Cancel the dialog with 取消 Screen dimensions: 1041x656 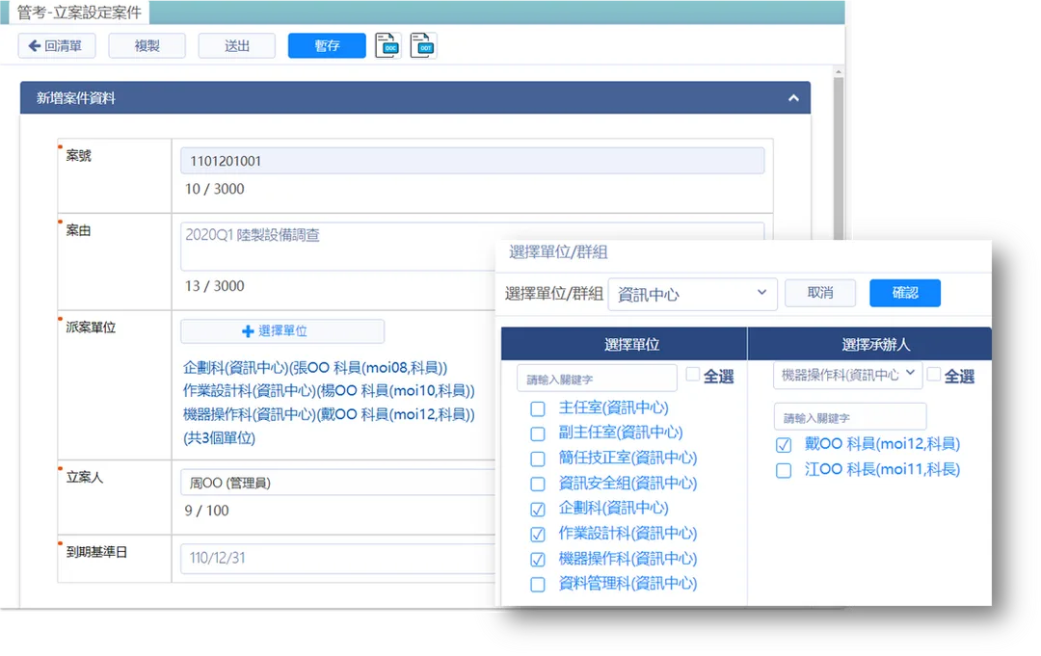(820, 293)
